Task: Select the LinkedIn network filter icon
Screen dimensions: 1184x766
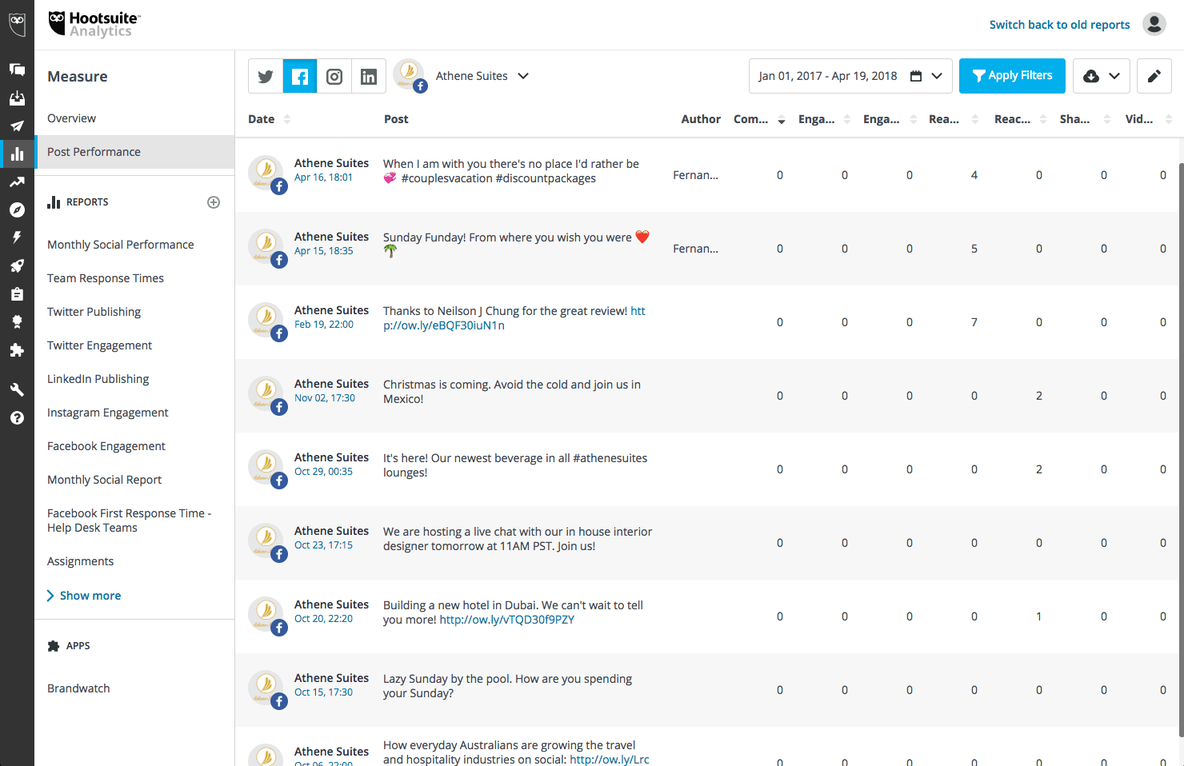Action: point(369,77)
